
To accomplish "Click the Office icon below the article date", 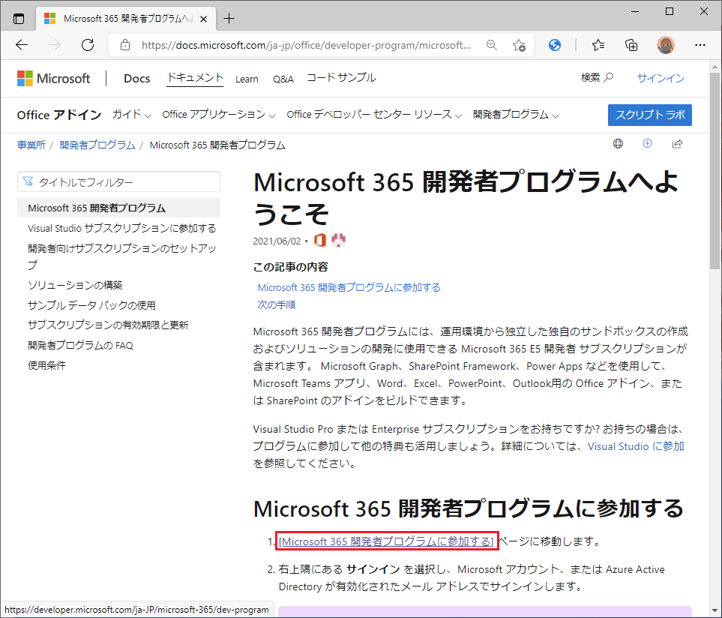I will pyautogui.click(x=319, y=240).
